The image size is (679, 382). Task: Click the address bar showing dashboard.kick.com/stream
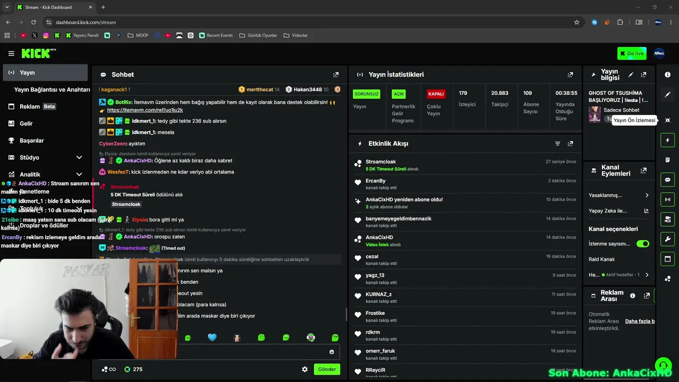point(308,22)
